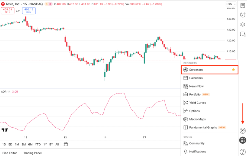The image size is (249, 156).
Task: Open the Object tree layers icon
Action: pos(242,24)
